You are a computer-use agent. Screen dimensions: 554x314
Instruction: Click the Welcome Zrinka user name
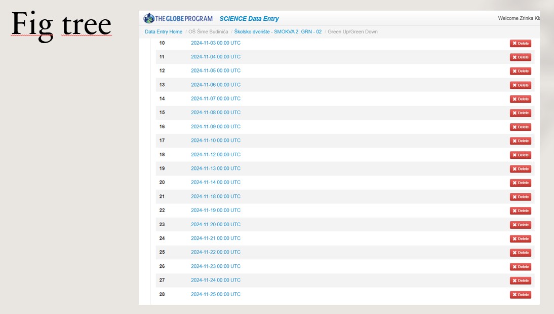pyautogui.click(x=518, y=19)
